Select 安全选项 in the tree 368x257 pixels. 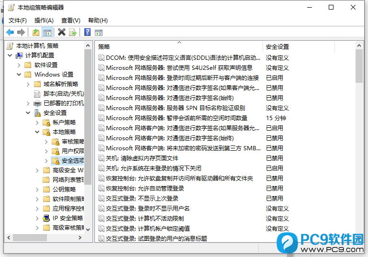(72, 161)
